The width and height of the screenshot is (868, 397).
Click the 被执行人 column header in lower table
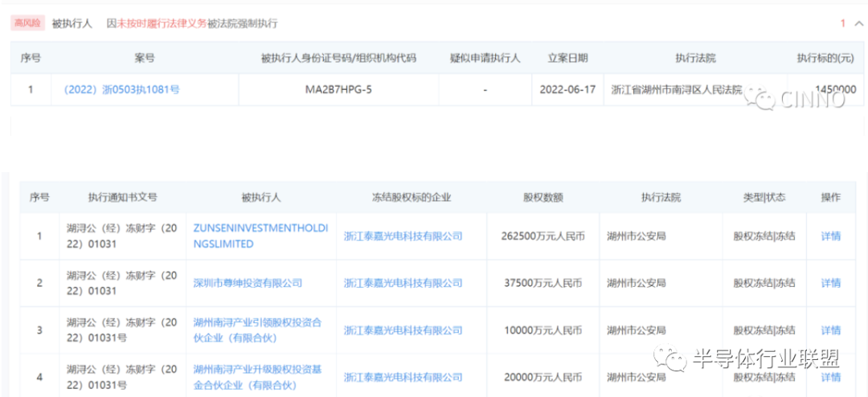[260, 197]
